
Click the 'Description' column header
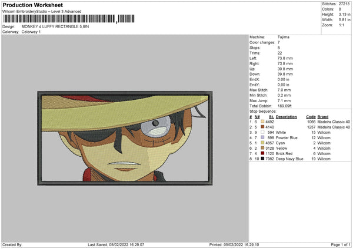[287, 117]
